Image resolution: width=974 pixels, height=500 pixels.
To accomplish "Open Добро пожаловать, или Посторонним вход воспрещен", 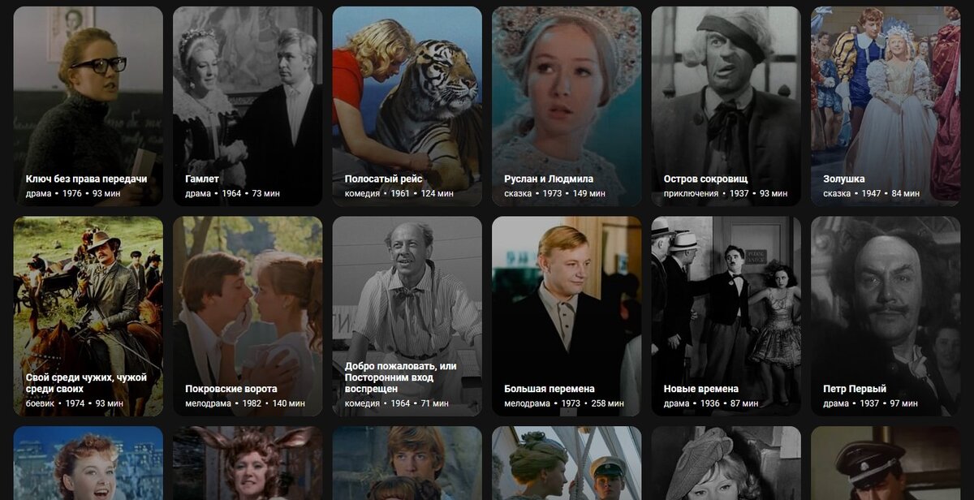I will click(407, 317).
